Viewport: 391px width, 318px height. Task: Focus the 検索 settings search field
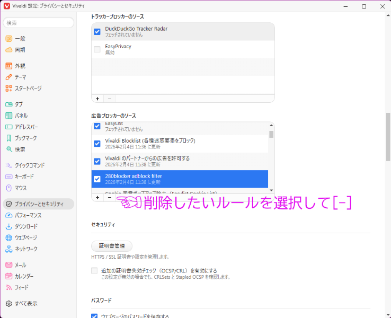(x=38, y=23)
